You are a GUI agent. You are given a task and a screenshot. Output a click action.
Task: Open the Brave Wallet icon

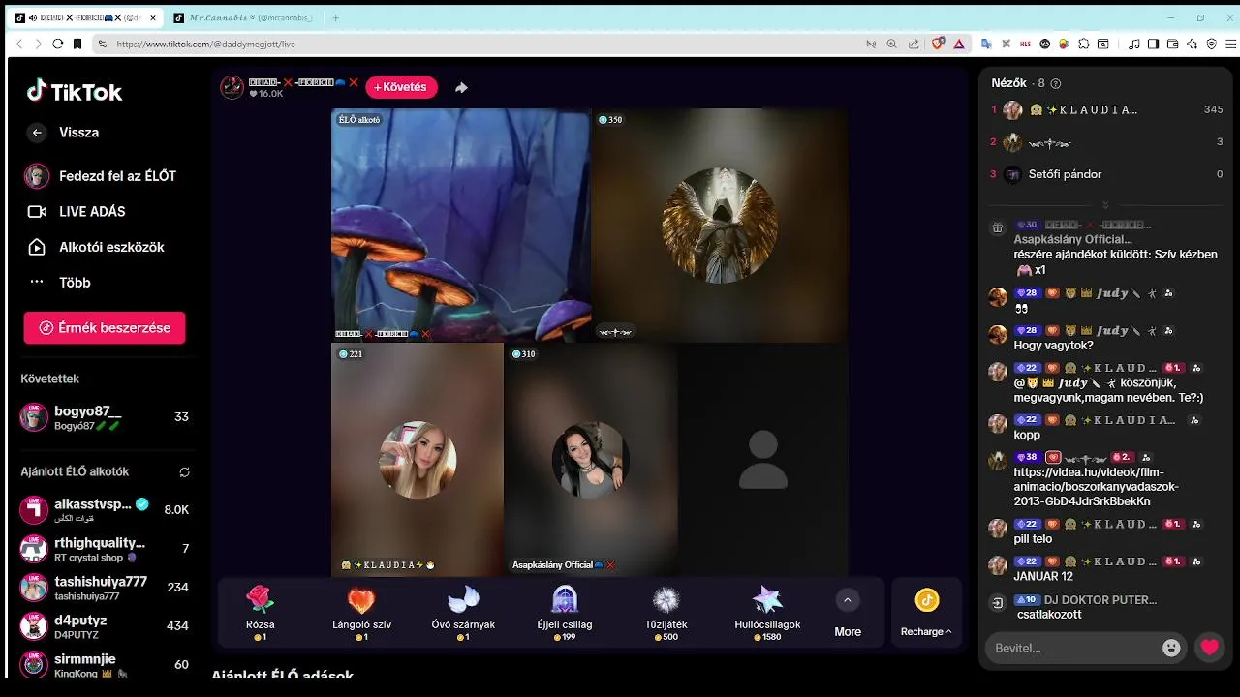pyautogui.click(x=1172, y=44)
